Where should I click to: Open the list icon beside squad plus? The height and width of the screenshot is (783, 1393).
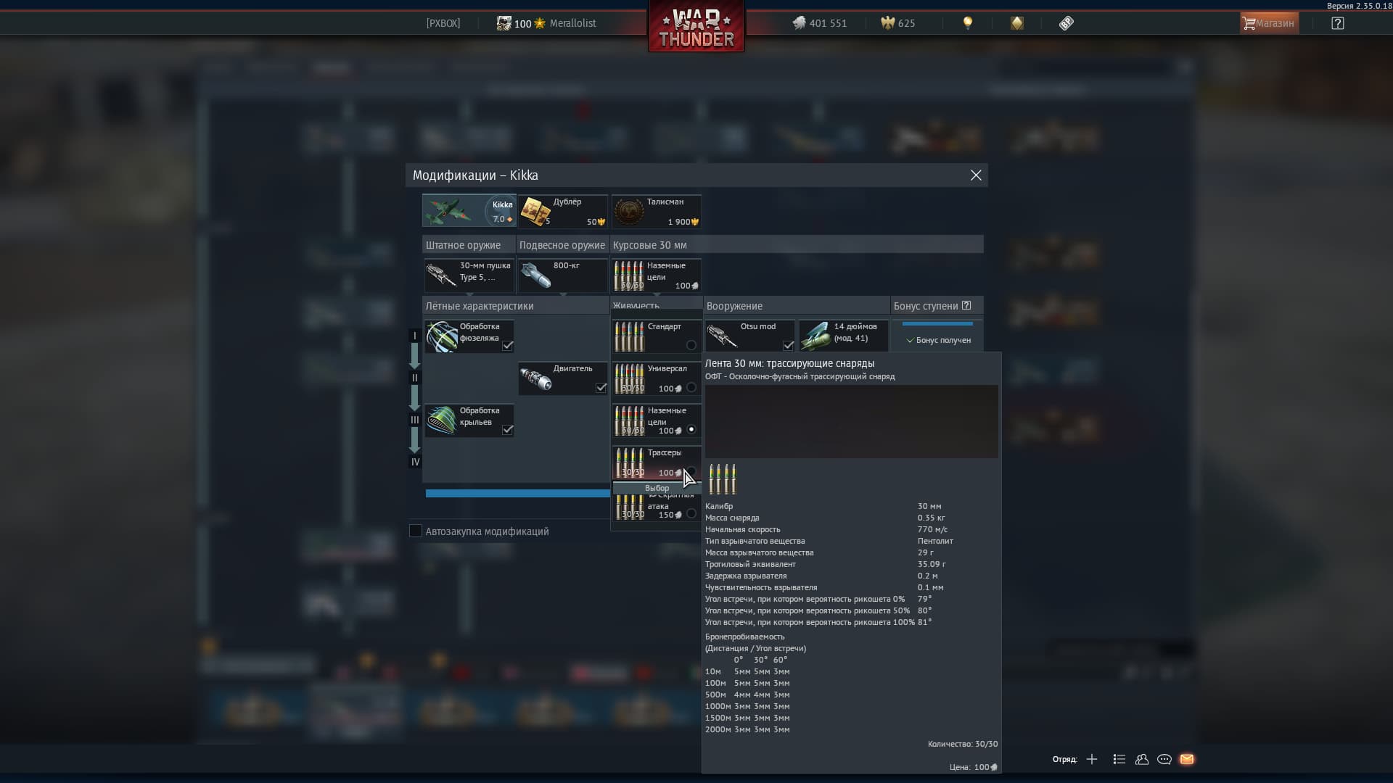tap(1119, 759)
